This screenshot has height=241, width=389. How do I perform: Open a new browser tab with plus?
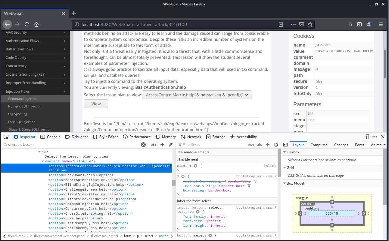coord(74,13)
